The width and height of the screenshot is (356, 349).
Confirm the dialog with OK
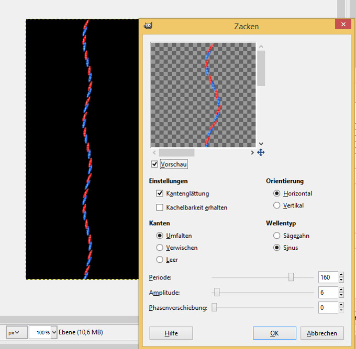[x=274, y=333]
